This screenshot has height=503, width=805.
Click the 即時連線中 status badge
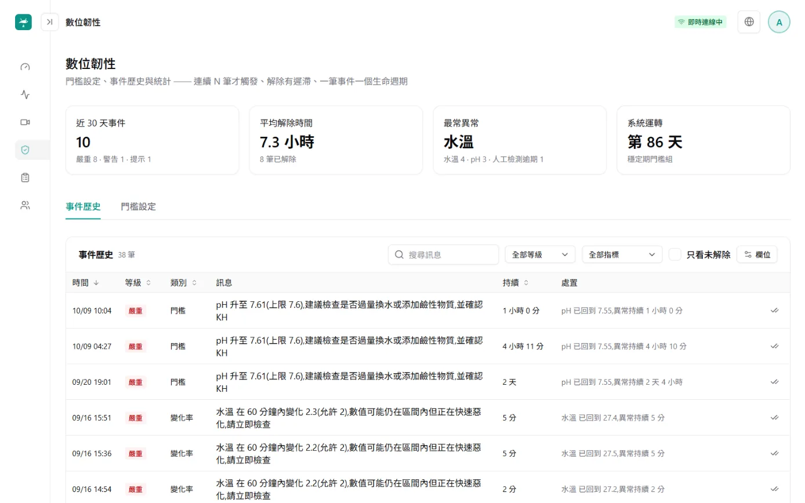[x=701, y=22]
